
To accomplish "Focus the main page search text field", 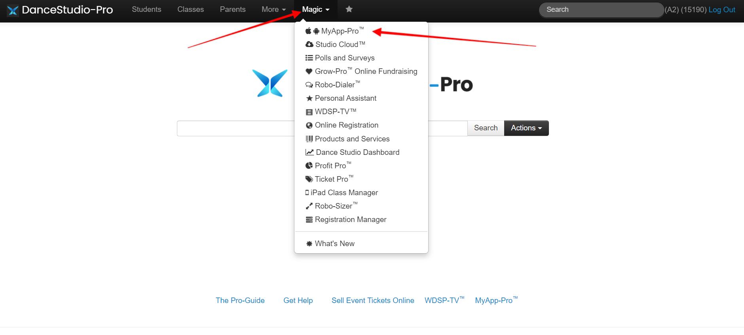I will point(322,128).
